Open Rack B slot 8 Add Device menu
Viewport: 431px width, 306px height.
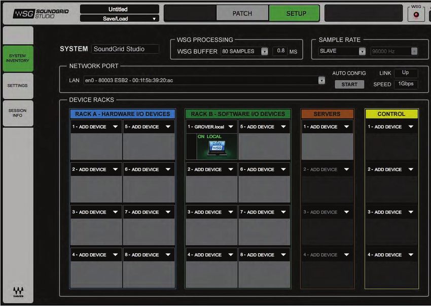[264, 255]
